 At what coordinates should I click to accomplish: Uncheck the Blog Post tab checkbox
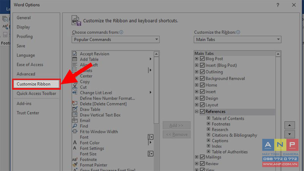[x=202, y=59]
